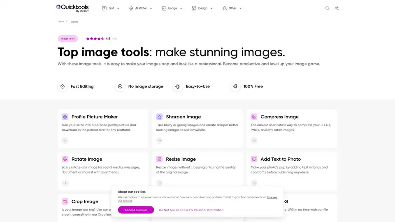Click the Rotate Image icon
The height and width of the screenshot is (222, 395).
[x=65, y=159]
